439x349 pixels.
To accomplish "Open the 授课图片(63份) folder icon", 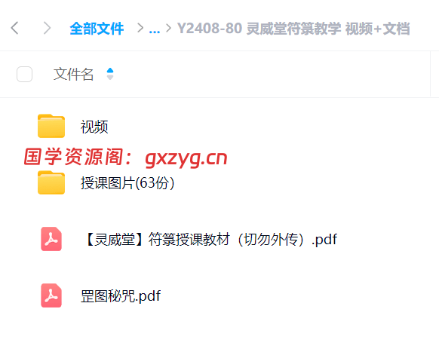I will 51,182.
